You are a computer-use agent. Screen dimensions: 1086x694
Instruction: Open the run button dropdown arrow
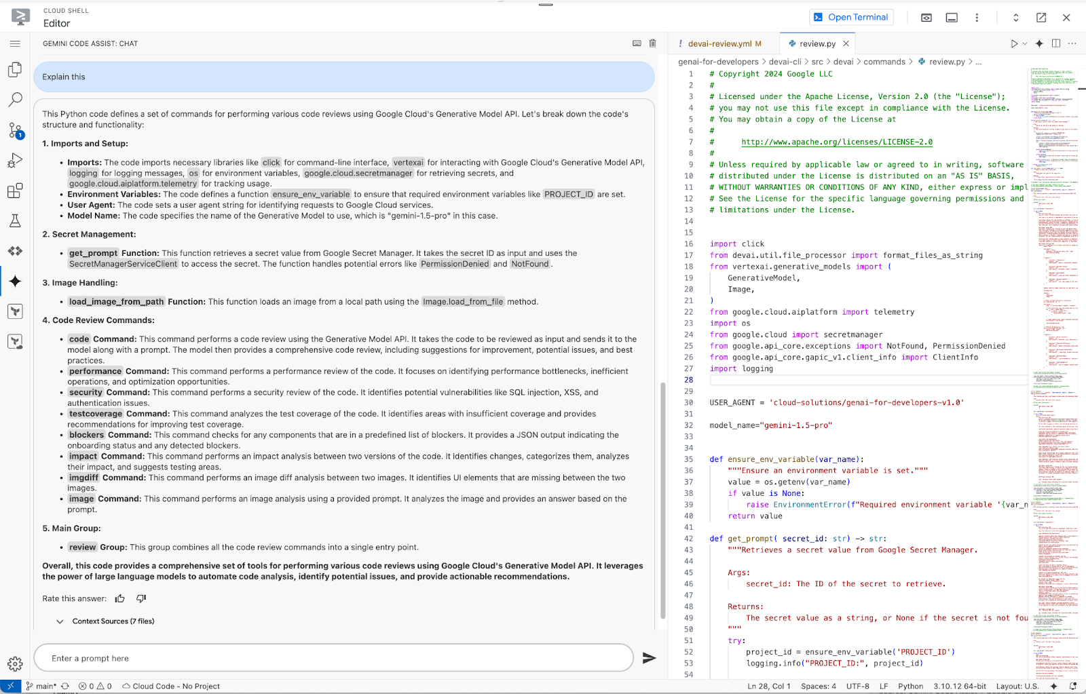(1025, 43)
